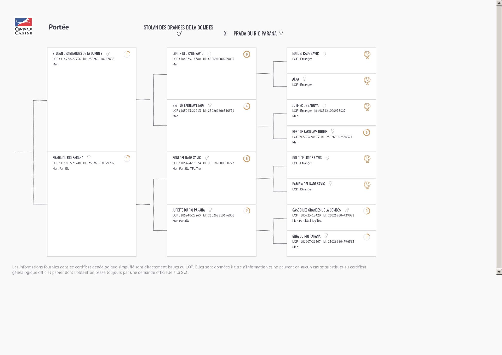Viewport: 502px width, 355px height.
Task: Click the Centrale Canine logo
Action: (x=24, y=26)
